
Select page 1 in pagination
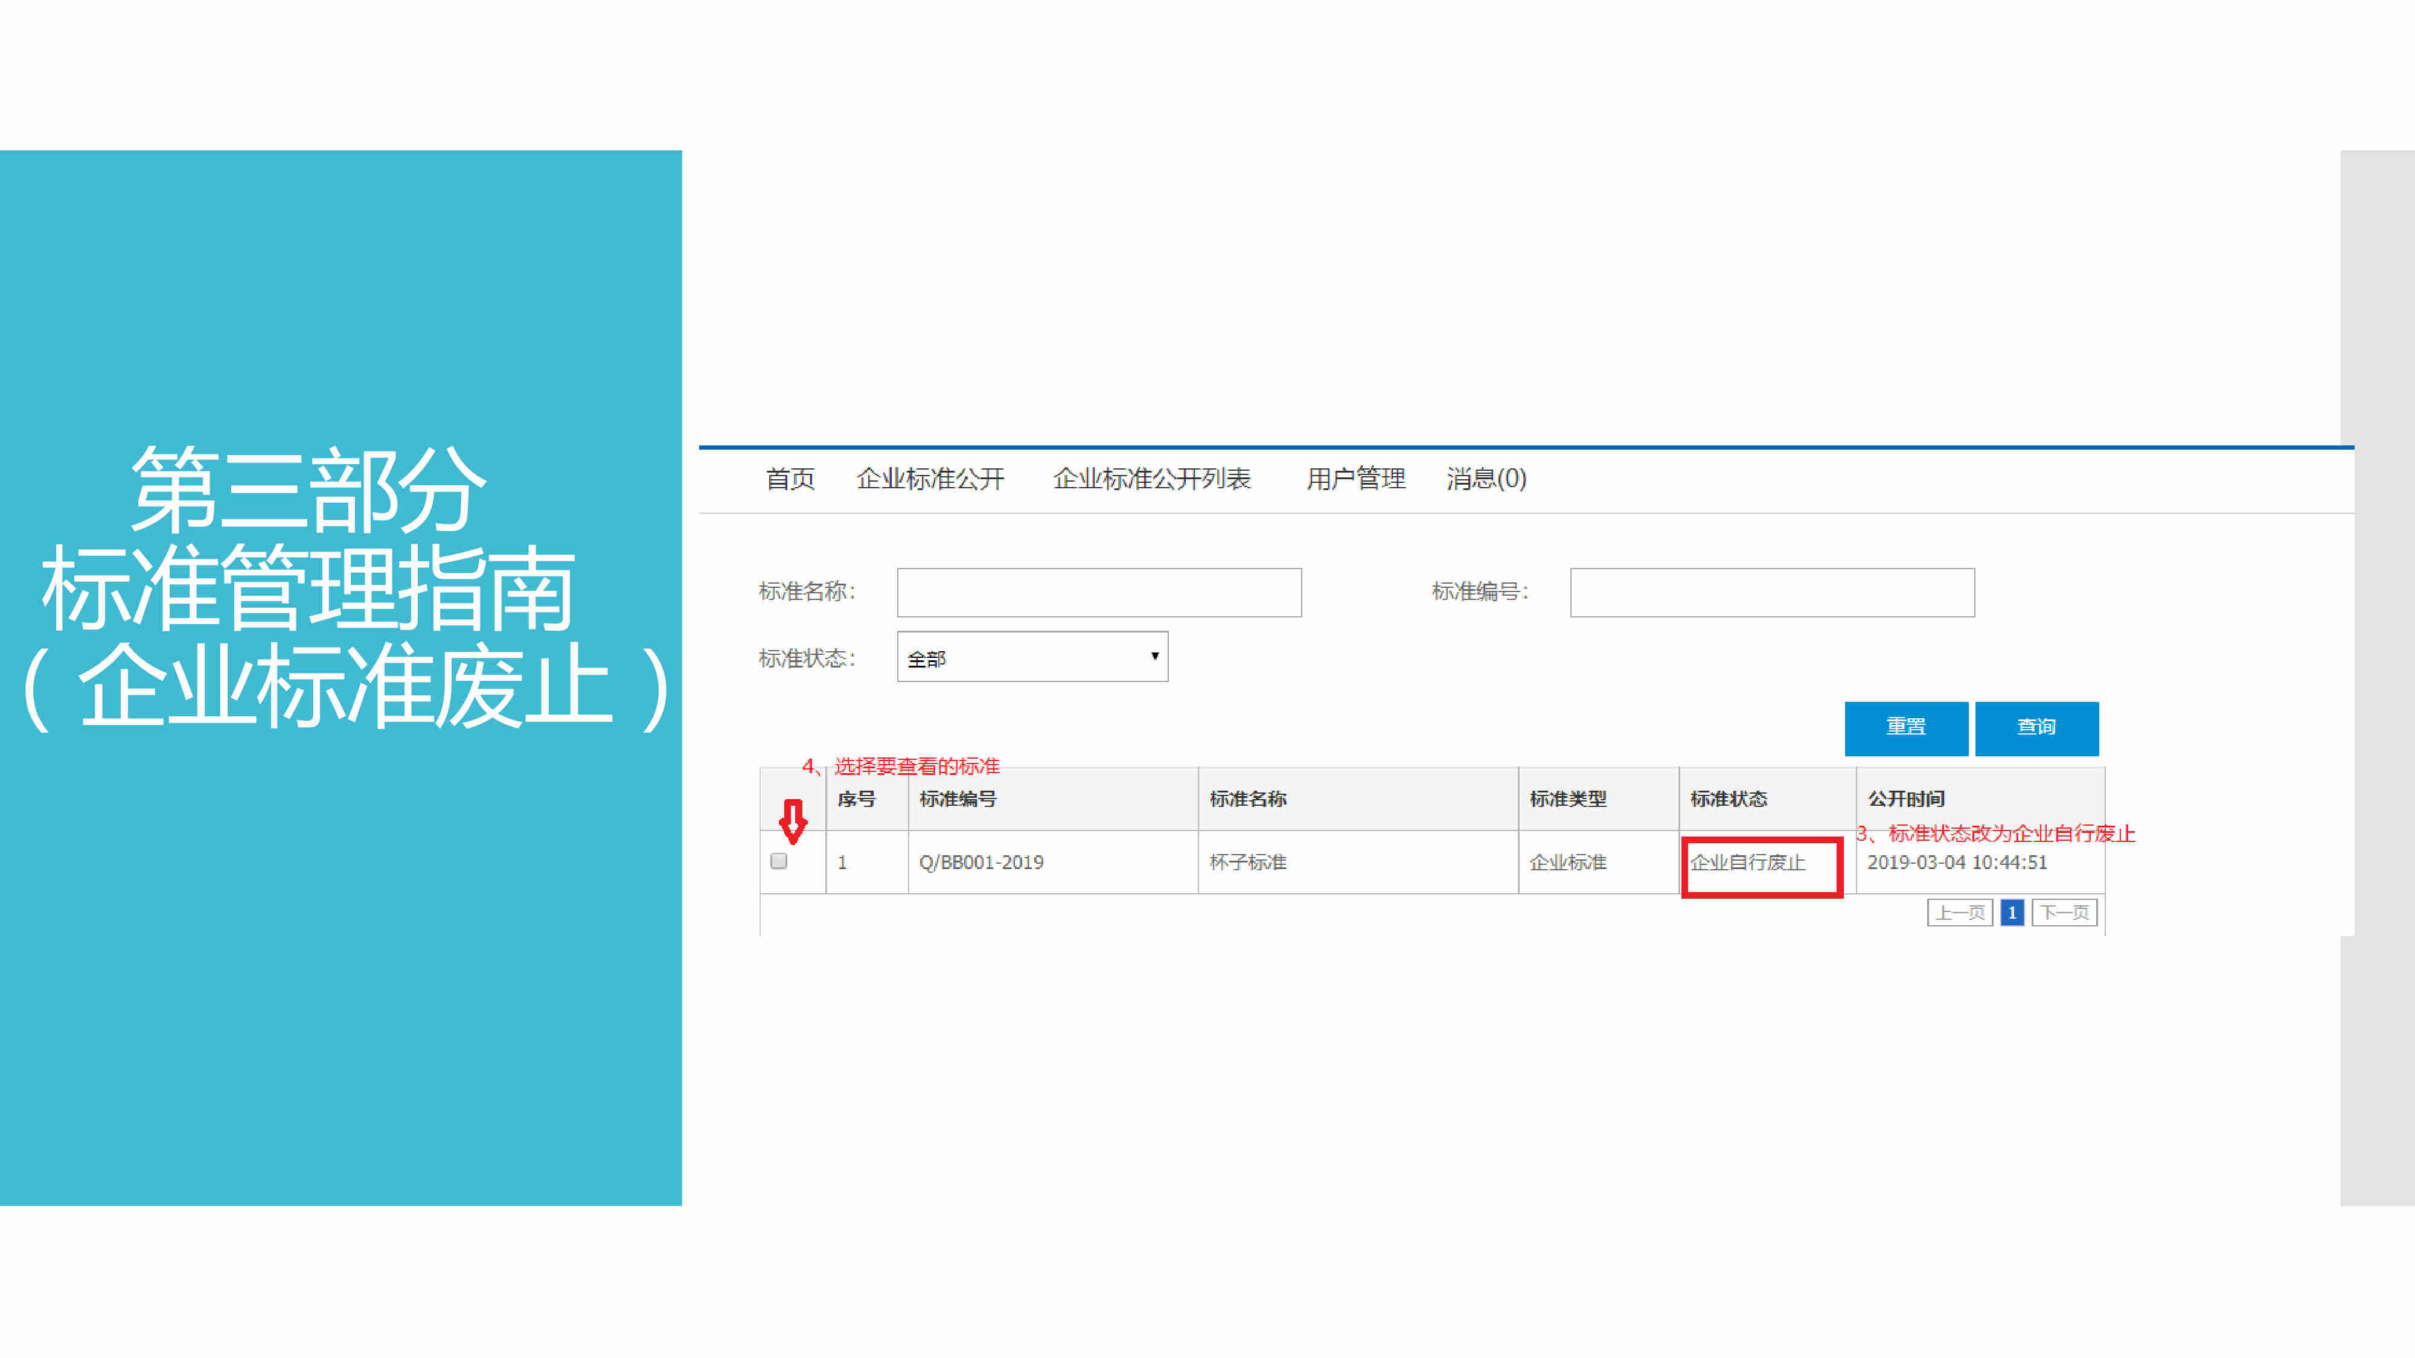(x=2012, y=913)
